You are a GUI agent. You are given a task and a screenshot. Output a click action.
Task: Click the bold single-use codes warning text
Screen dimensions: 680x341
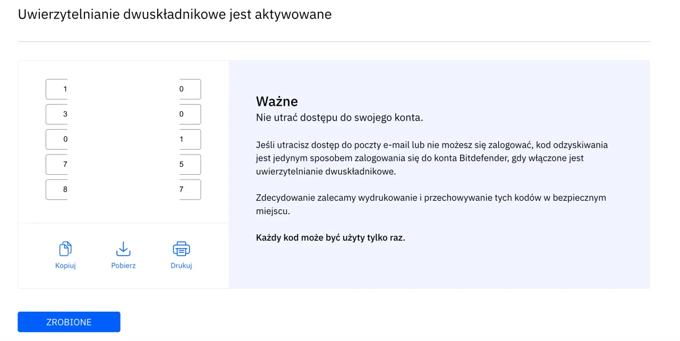tap(330, 237)
